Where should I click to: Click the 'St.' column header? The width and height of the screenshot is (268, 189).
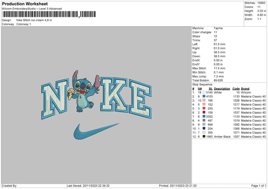pyautogui.click(x=211, y=89)
